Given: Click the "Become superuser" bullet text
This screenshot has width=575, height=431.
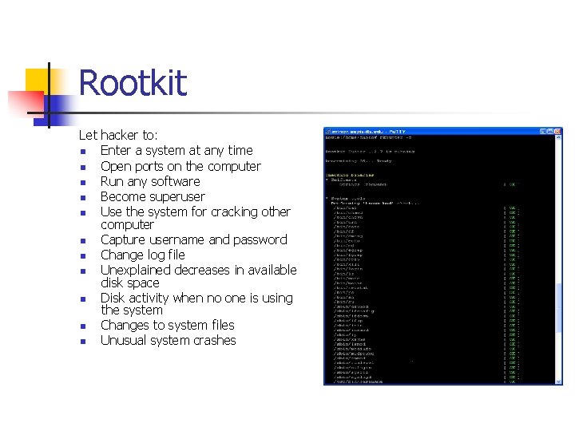Looking at the screenshot, I should click(153, 197).
